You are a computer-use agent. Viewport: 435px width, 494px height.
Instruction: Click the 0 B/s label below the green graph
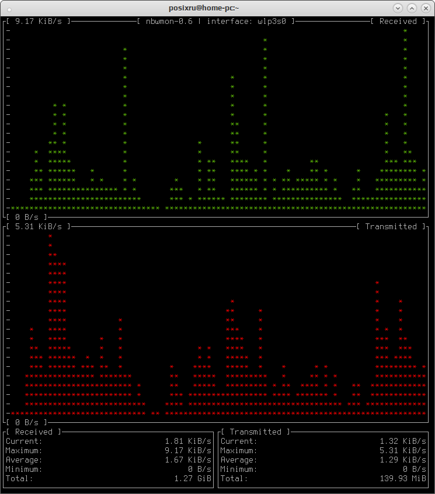[26, 217]
